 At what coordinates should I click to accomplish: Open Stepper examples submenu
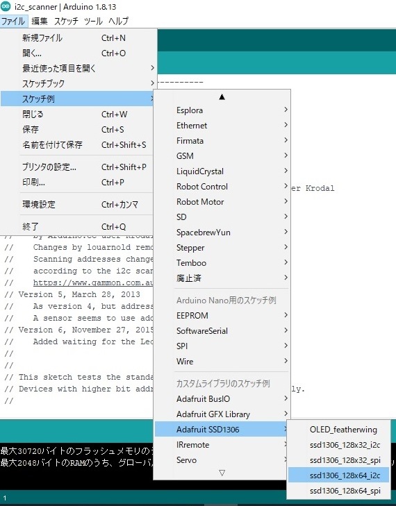222,248
